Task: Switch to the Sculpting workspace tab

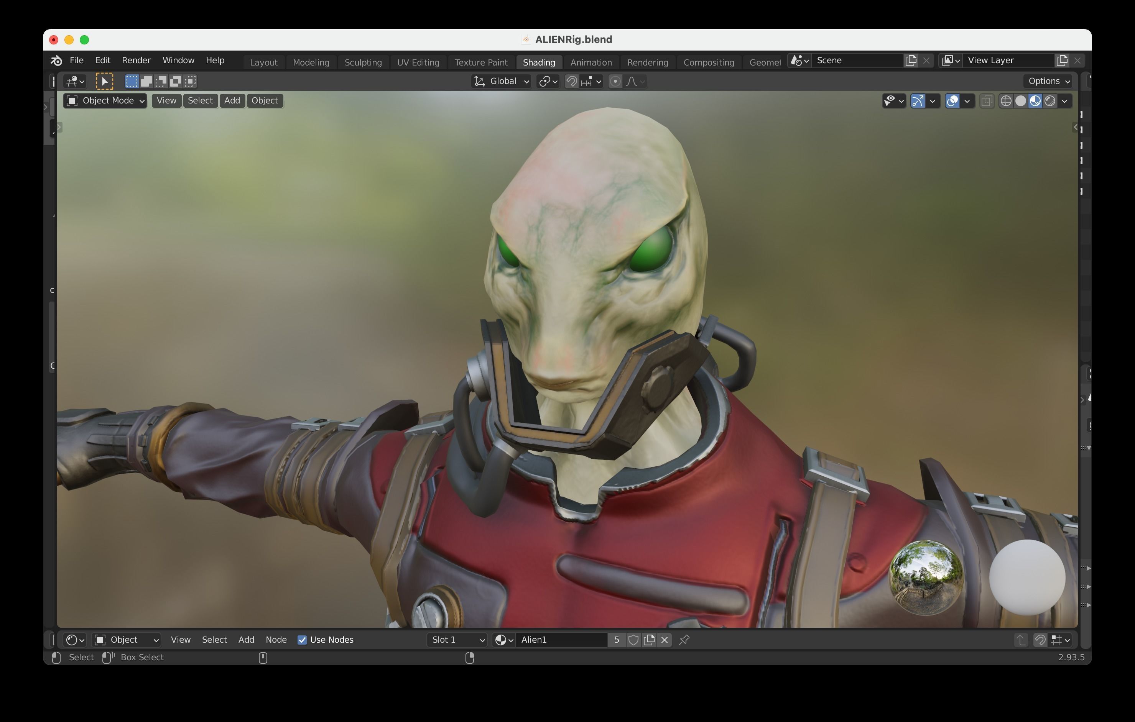Action: tap(363, 62)
